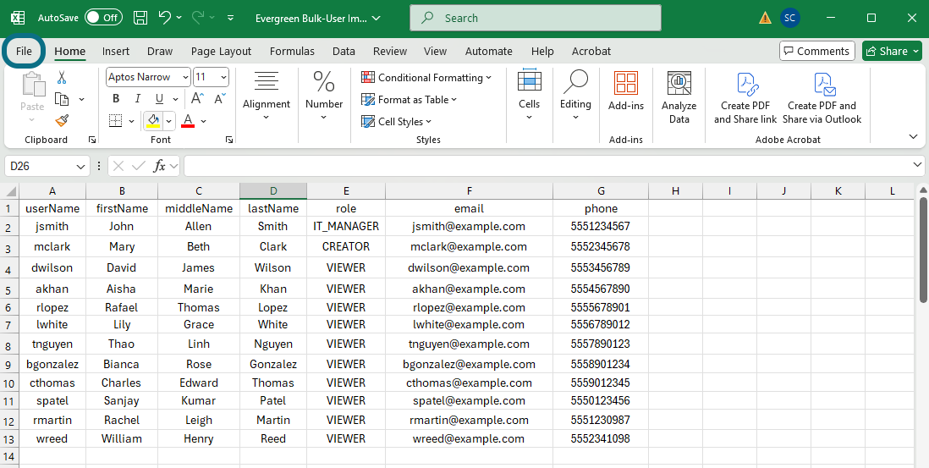Expand Conditional Formatting menu
This screenshot has height=468, width=929.
(x=426, y=78)
